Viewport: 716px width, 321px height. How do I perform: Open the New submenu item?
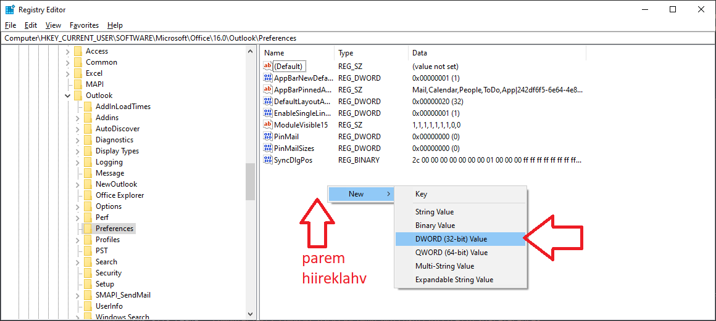(x=360, y=194)
